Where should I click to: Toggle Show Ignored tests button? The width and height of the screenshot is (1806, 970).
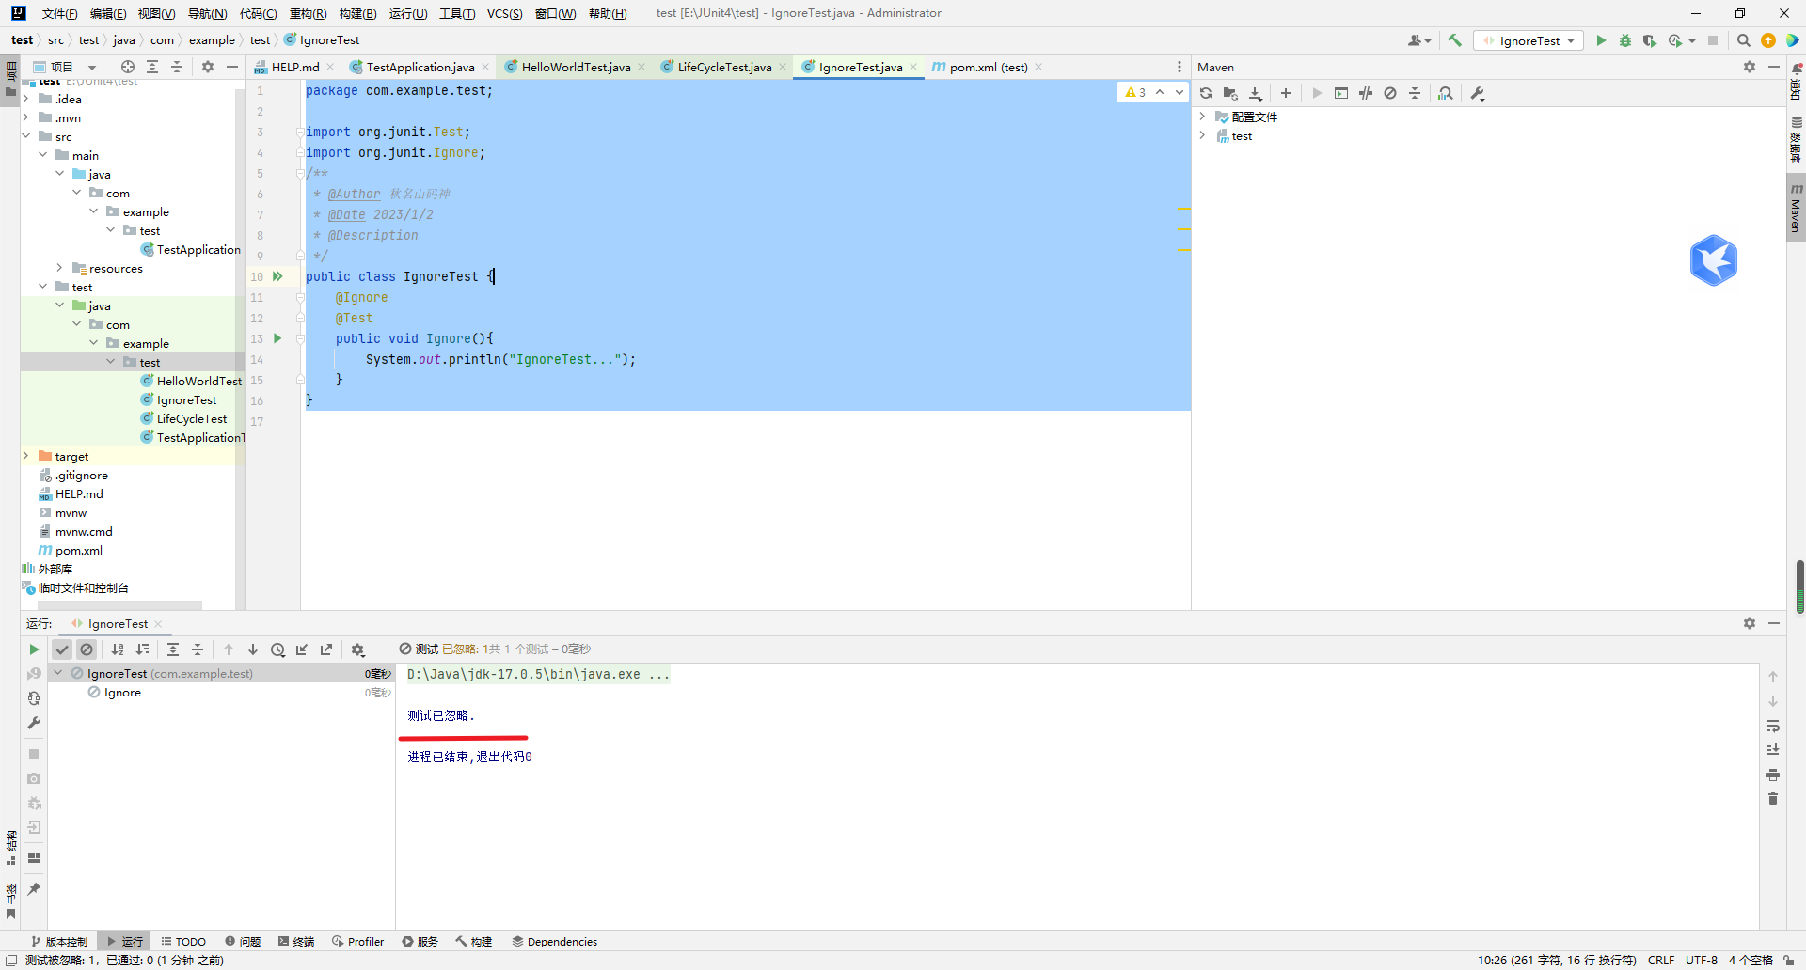click(x=87, y=649)
